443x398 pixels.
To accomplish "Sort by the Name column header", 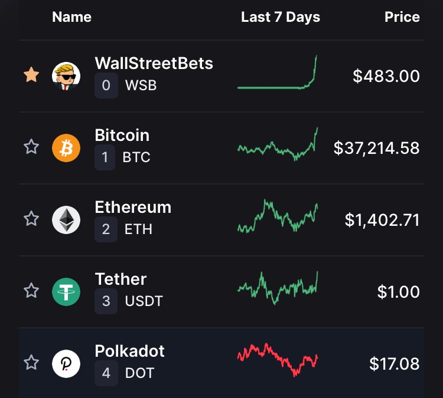I will point(71,17).
